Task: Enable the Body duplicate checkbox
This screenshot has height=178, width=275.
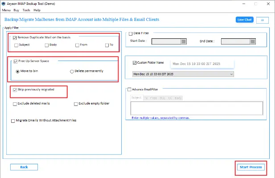Action: pyautogui.click(x=47, y=45)
